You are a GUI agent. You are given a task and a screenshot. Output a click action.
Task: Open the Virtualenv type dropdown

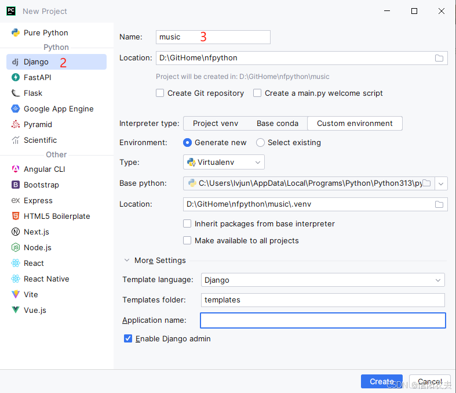click(224, 163)
